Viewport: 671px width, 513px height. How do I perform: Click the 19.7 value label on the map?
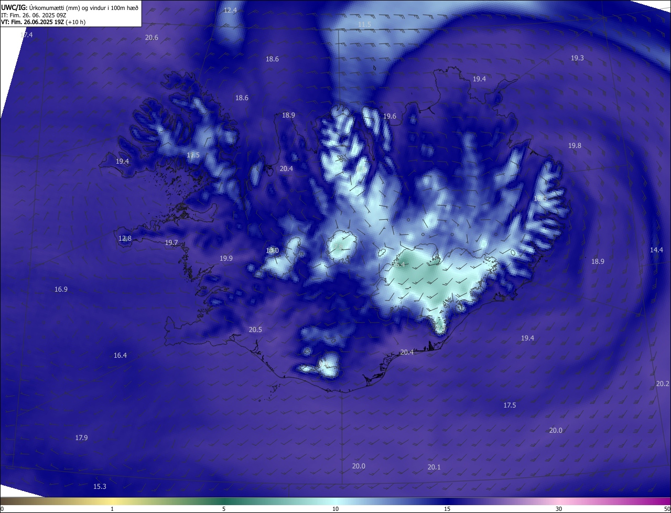click(171, 242)
